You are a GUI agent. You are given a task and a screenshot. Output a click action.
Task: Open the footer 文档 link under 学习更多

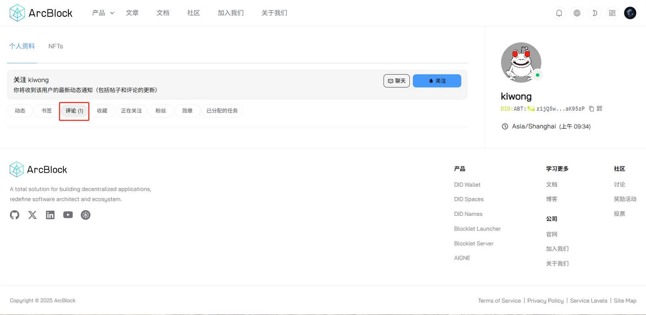click(x=552, y=185)
